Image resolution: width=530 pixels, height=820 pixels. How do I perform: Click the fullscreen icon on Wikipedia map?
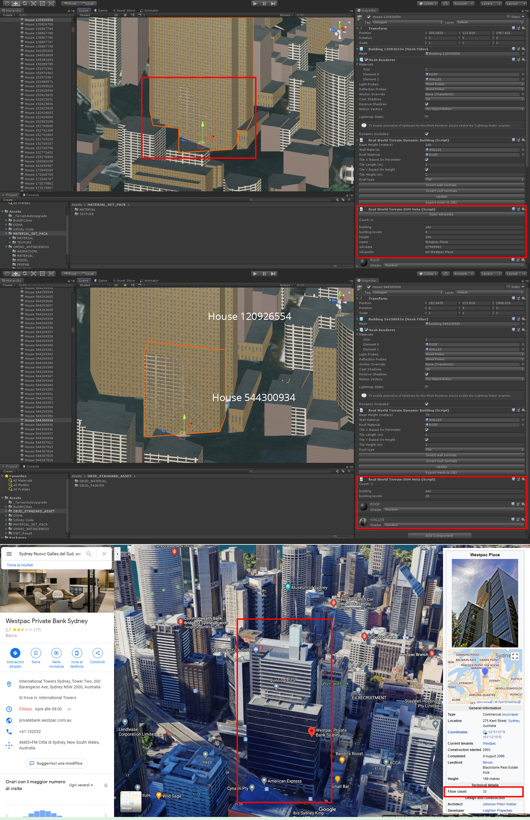coord(515,656)
